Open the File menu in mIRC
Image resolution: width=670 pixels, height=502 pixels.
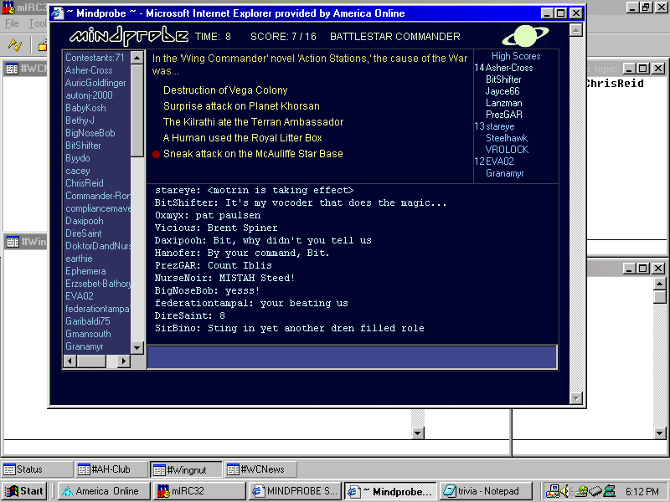(12, 23)
